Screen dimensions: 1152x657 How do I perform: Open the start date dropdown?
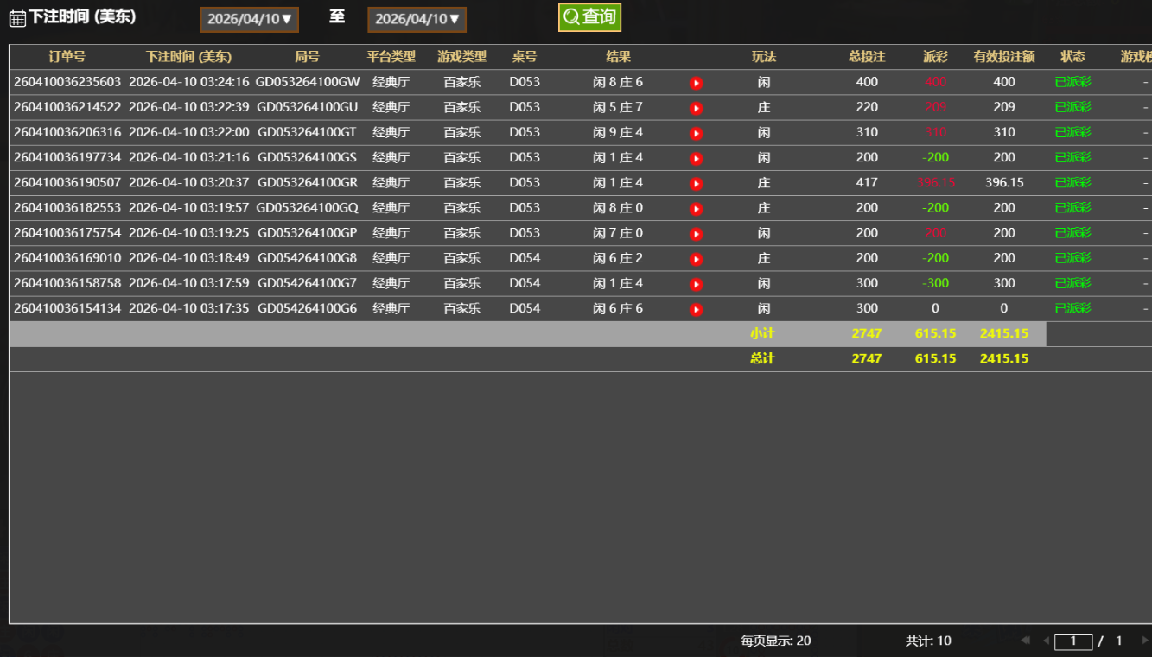pyautogui.click(x=250, y=19)
